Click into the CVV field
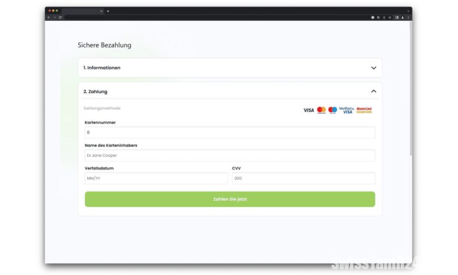This screenshot has height=275, width=458. pos(303,178)
